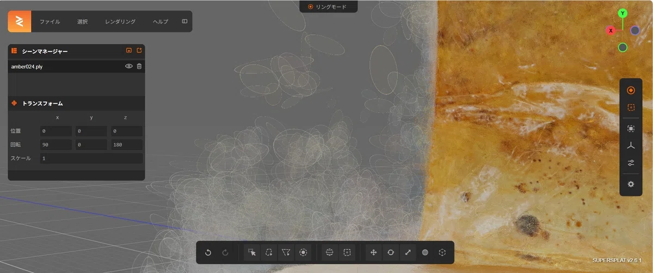Screen dimensions: 653x273
Task: Click the redo icon in bottom toolbar
Action: [x=225, y=252]
